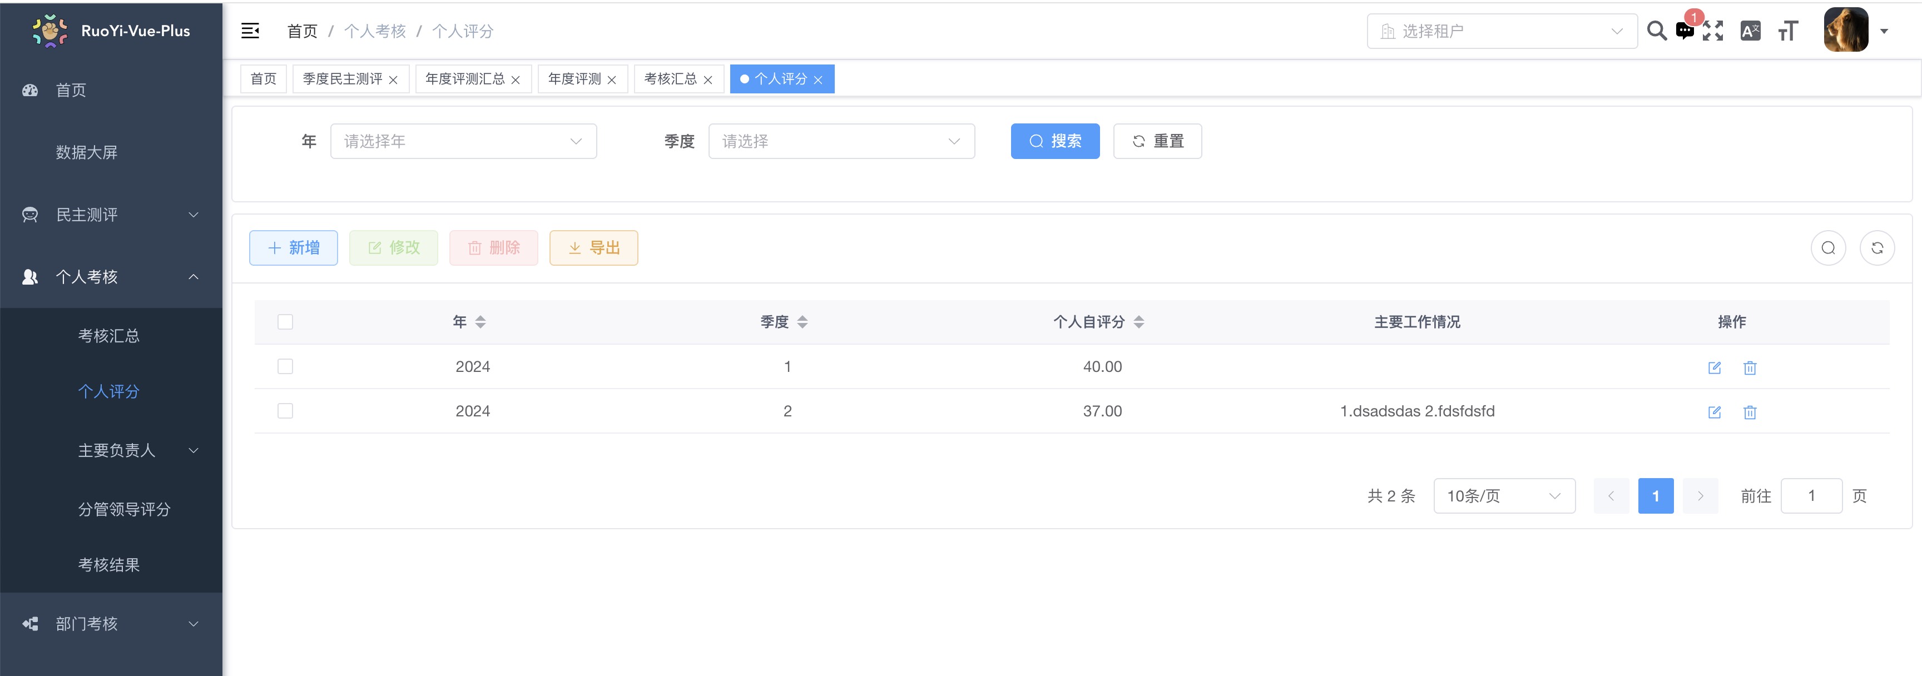Click the next page arrow
This screenshot has height=676, width=1922.
(x=1701, y=496)
